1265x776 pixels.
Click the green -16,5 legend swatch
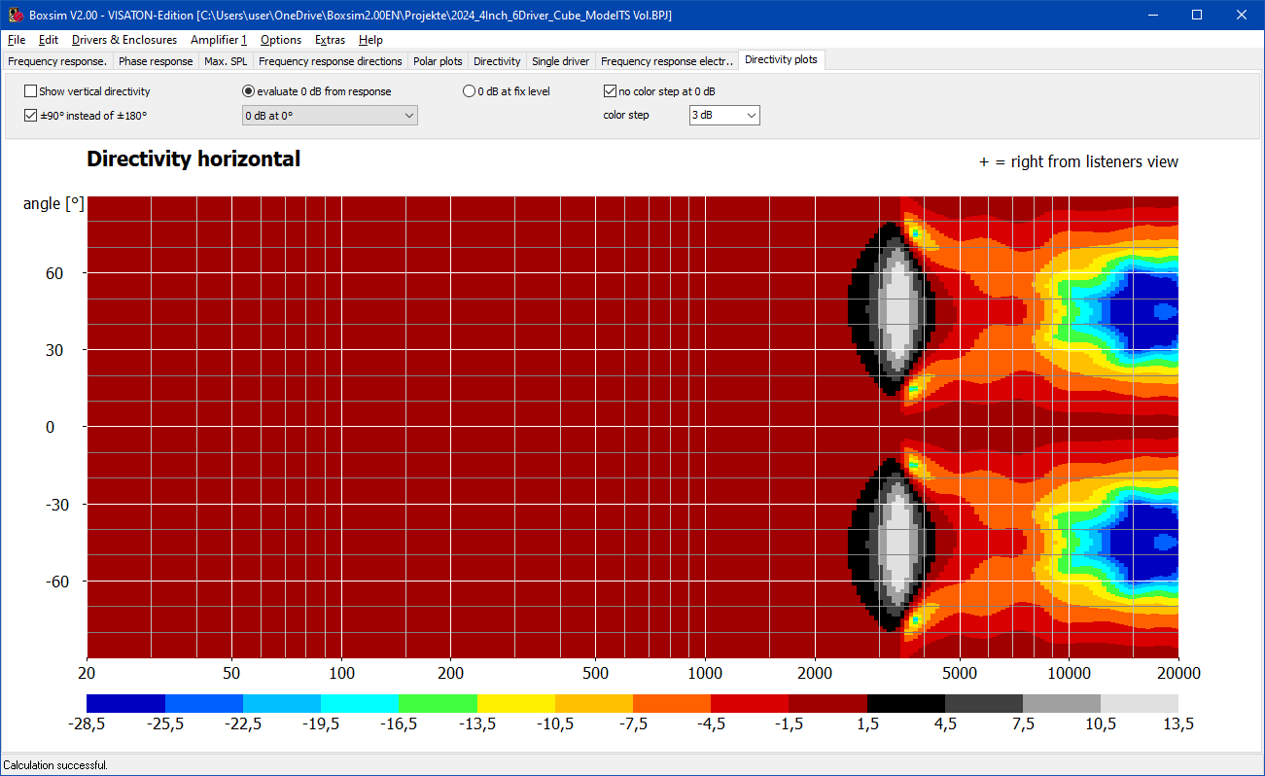coord(438,703)
